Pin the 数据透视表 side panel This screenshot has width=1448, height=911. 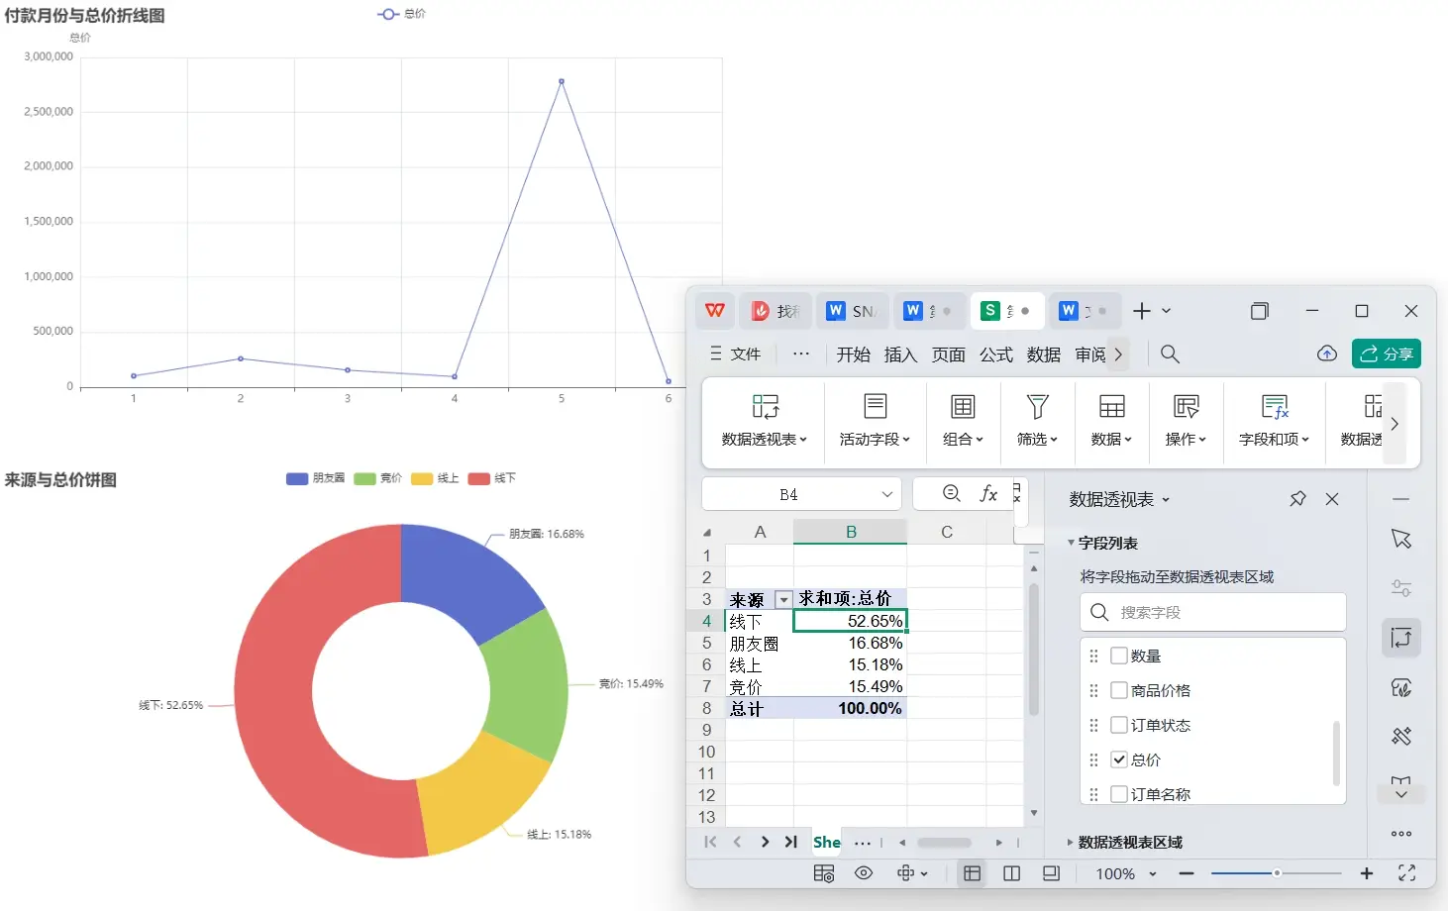(x=1297, y=499)
